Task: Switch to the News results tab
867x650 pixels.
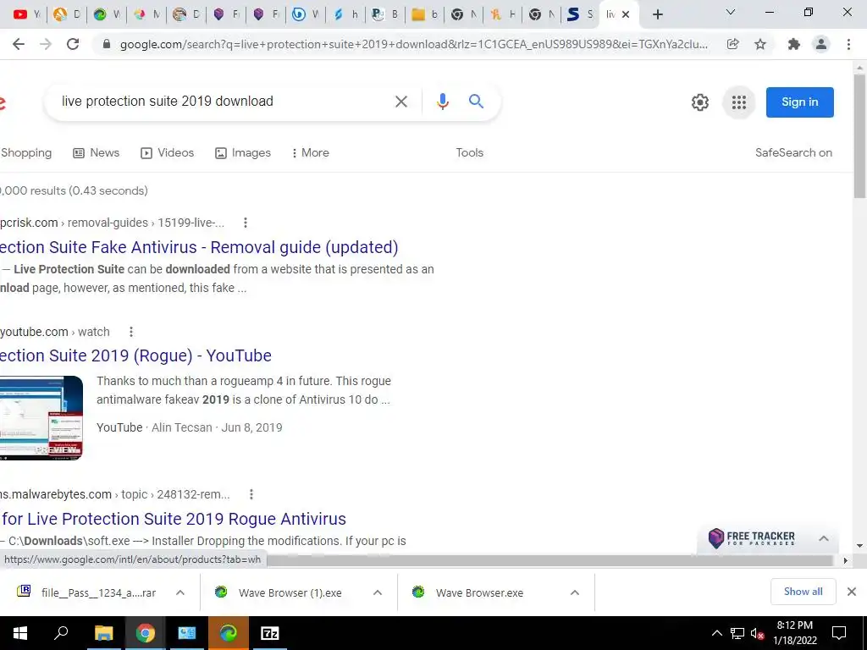Action: [97, 153]
